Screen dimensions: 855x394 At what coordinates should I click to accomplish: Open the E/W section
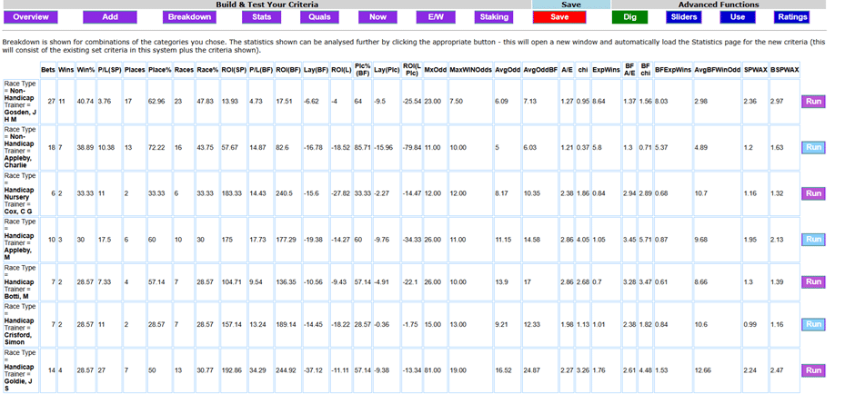pyautogui.click(x=435, y=17)
